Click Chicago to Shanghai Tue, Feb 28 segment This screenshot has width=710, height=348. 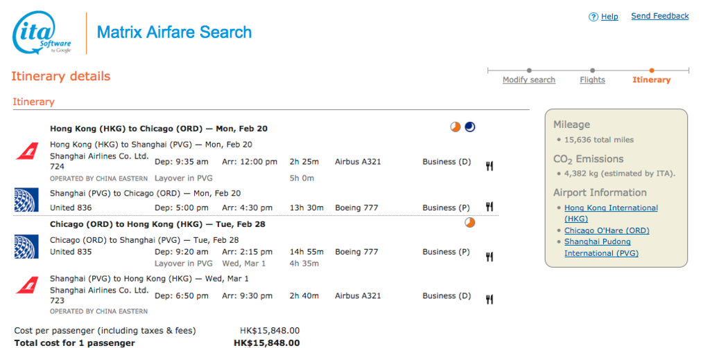pyautogui.click(x=144, y=240)
